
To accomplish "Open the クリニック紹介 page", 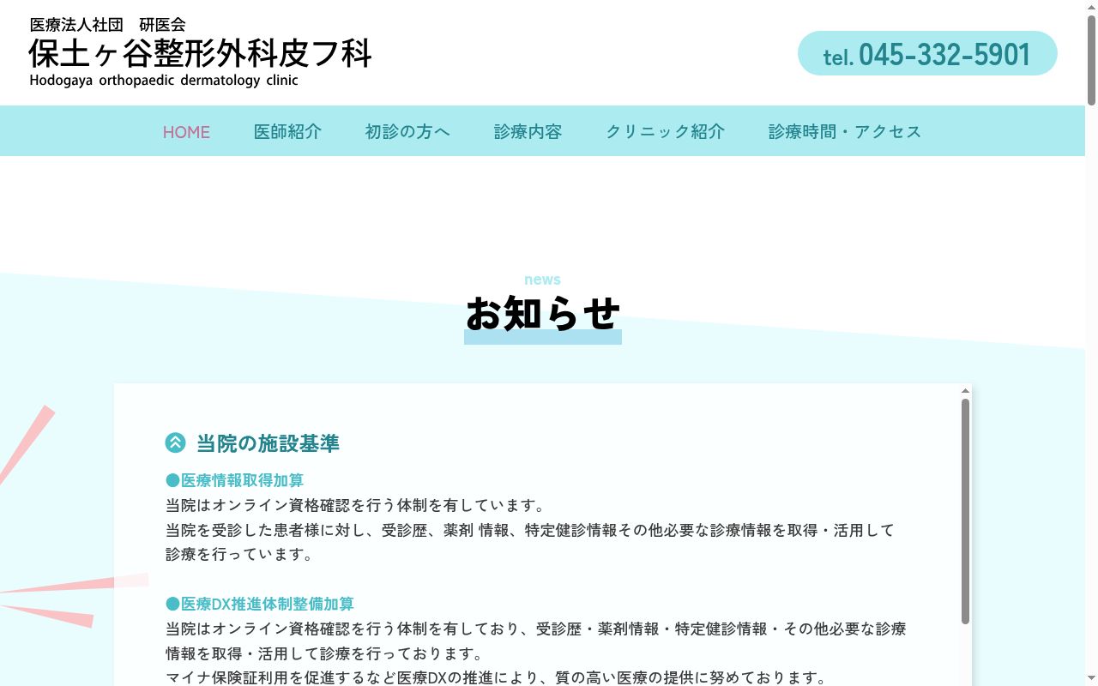I will (x=665, y=132).
